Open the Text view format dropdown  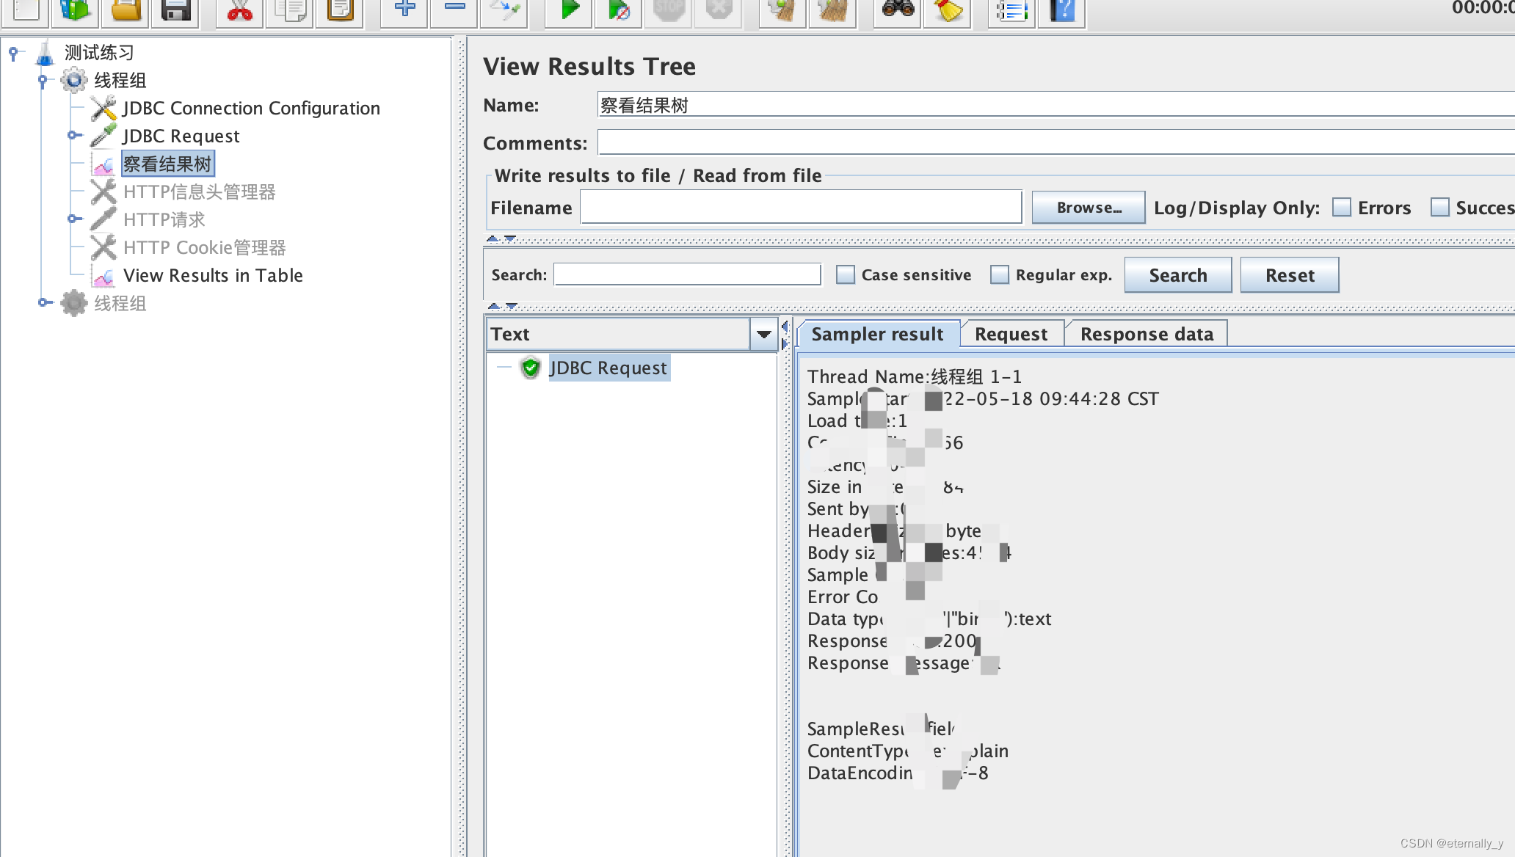(x=763, y=334)
